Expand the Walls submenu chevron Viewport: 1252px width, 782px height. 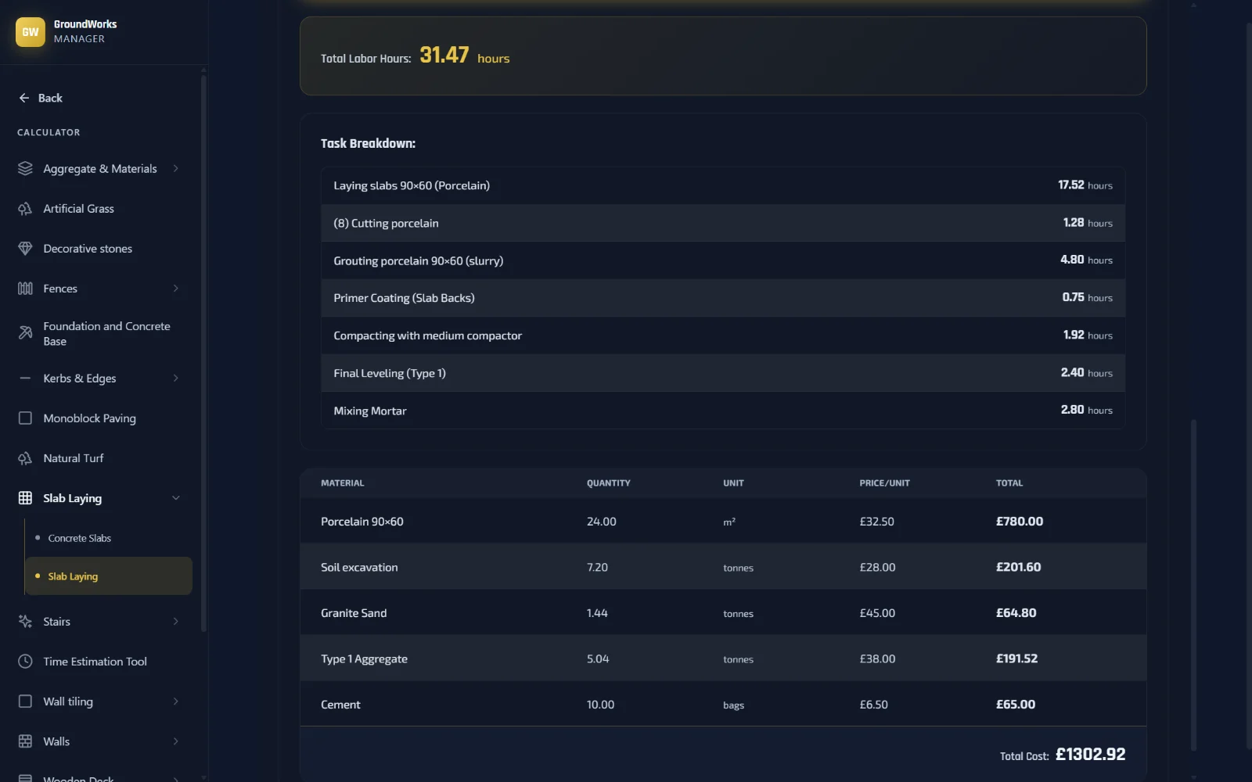[175, 741]
